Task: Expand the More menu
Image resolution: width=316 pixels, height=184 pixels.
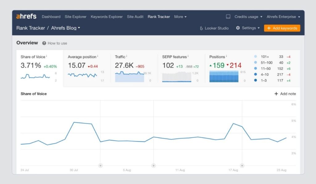Action: coord(180,17)
